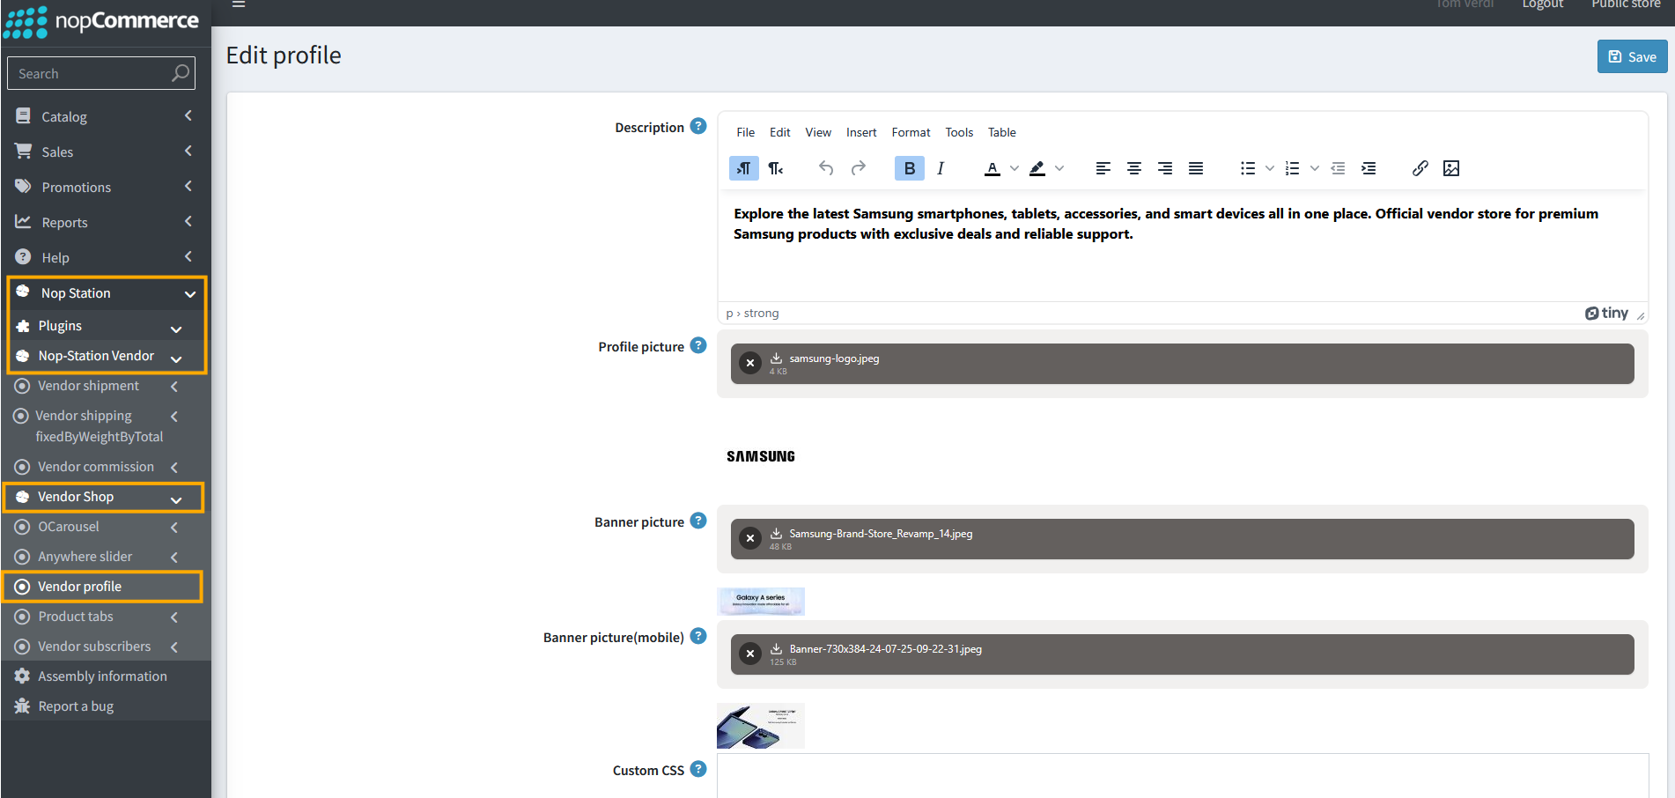Remove Samsung-Brand-Store_Revamp_14.jpeg banner

pos(750,538)
